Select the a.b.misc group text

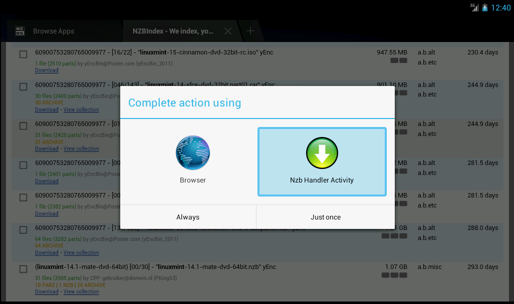tap(430, 267)
